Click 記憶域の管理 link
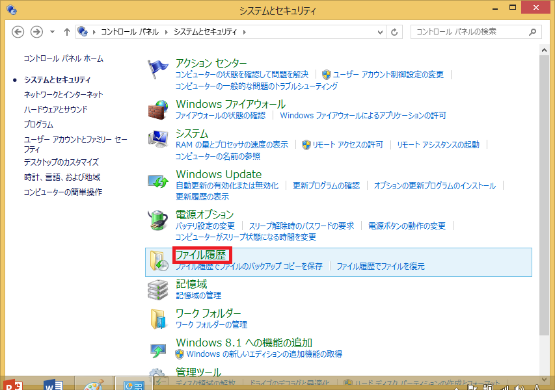 [x=198, y=295]
